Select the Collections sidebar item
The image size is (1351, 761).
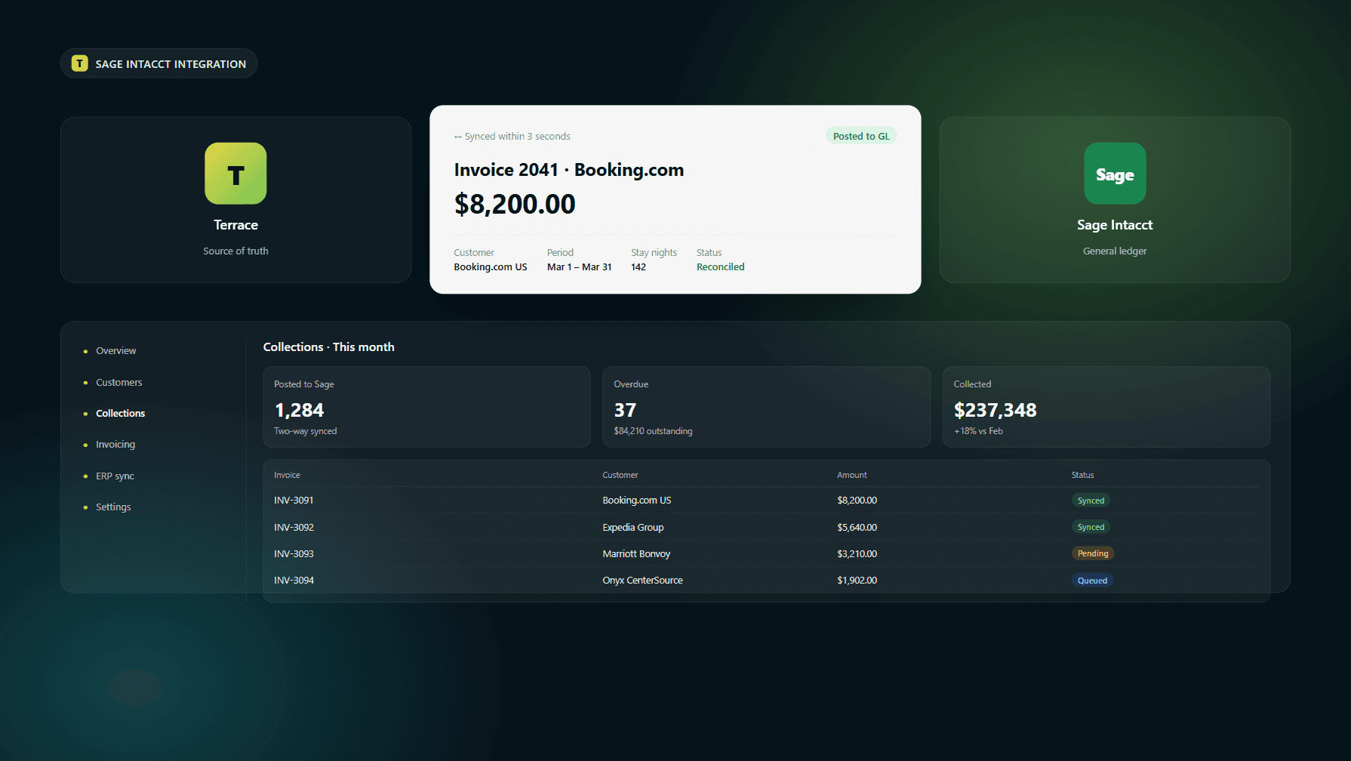pyautogui.click(x=120, y=414)
